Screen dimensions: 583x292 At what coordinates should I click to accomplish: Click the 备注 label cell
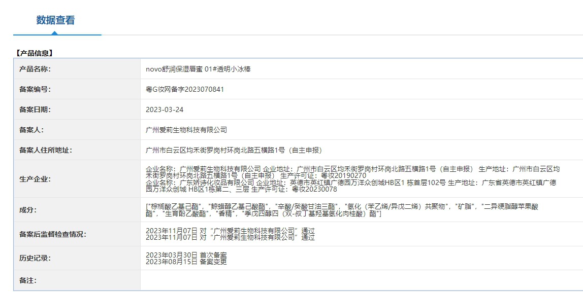(x=77, y=280)
